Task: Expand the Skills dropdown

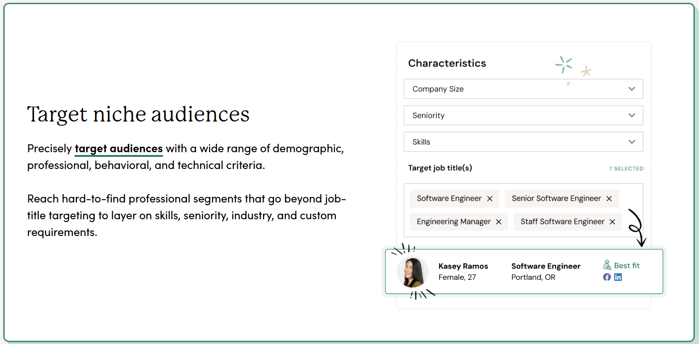Action: coord(523,142)
